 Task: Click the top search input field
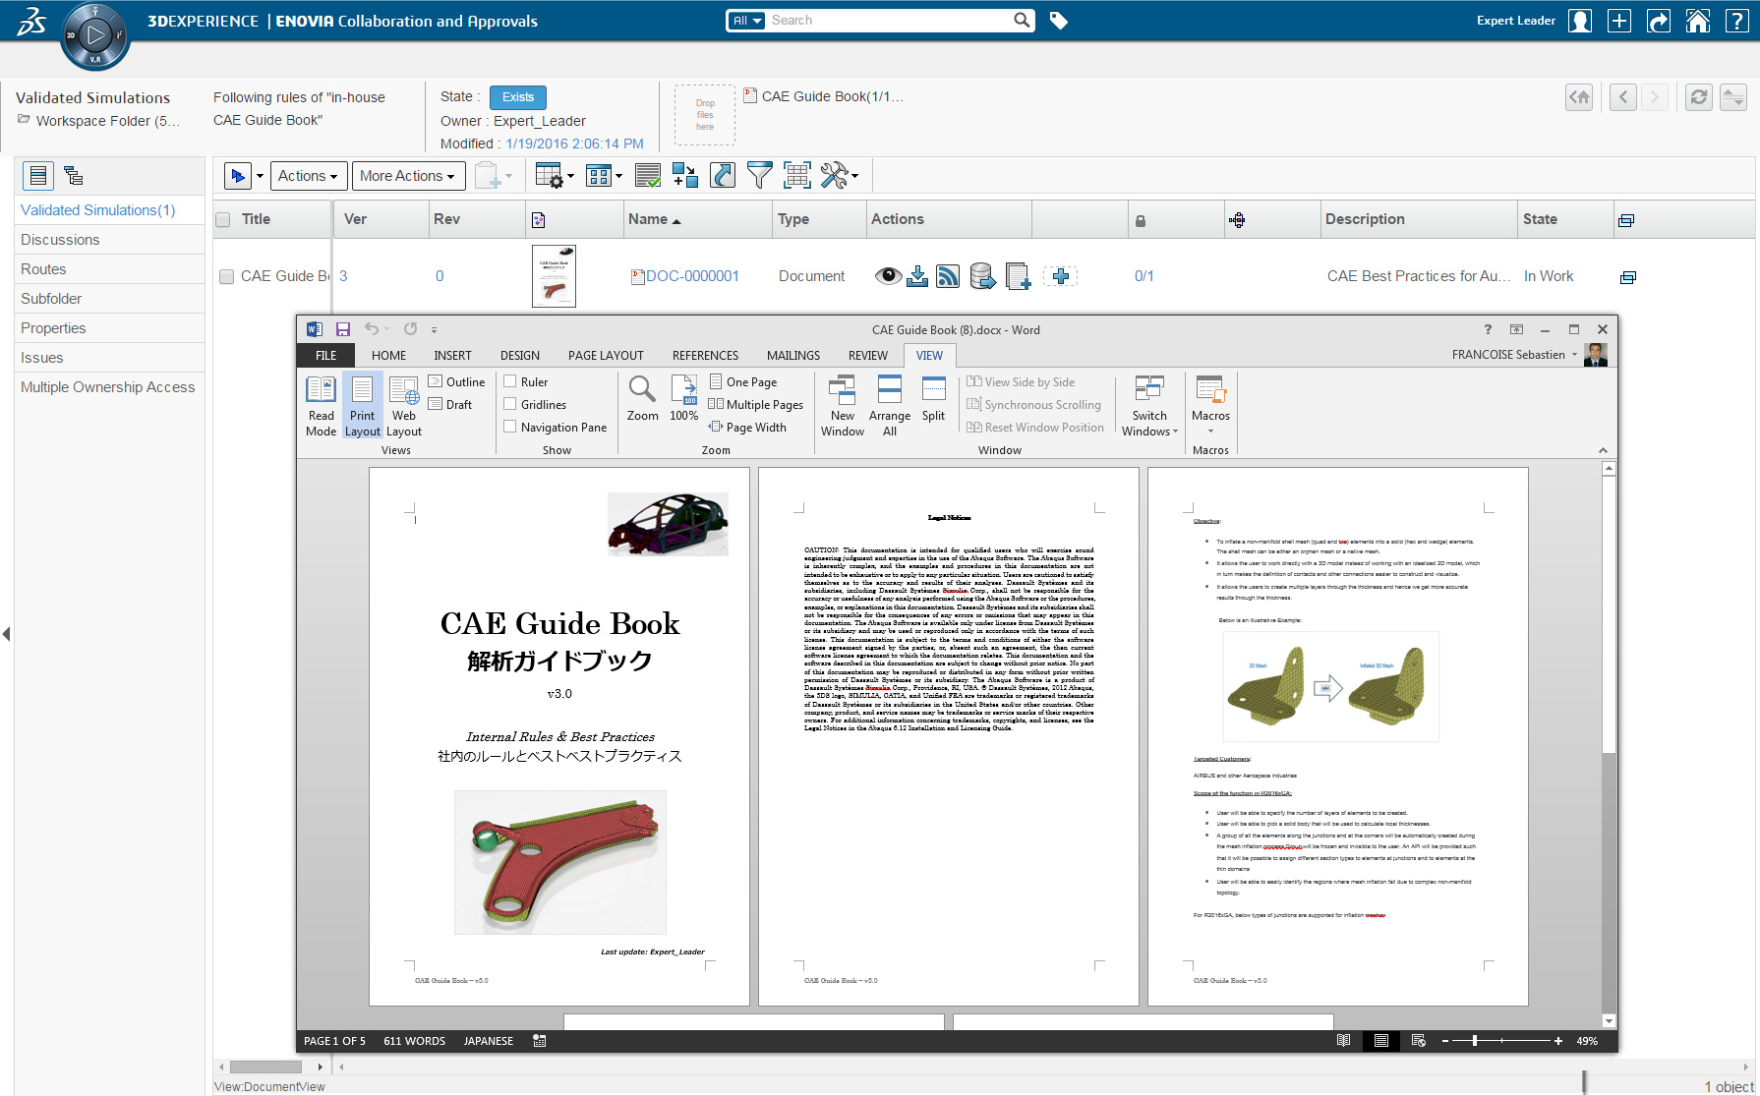pos(890,21)
